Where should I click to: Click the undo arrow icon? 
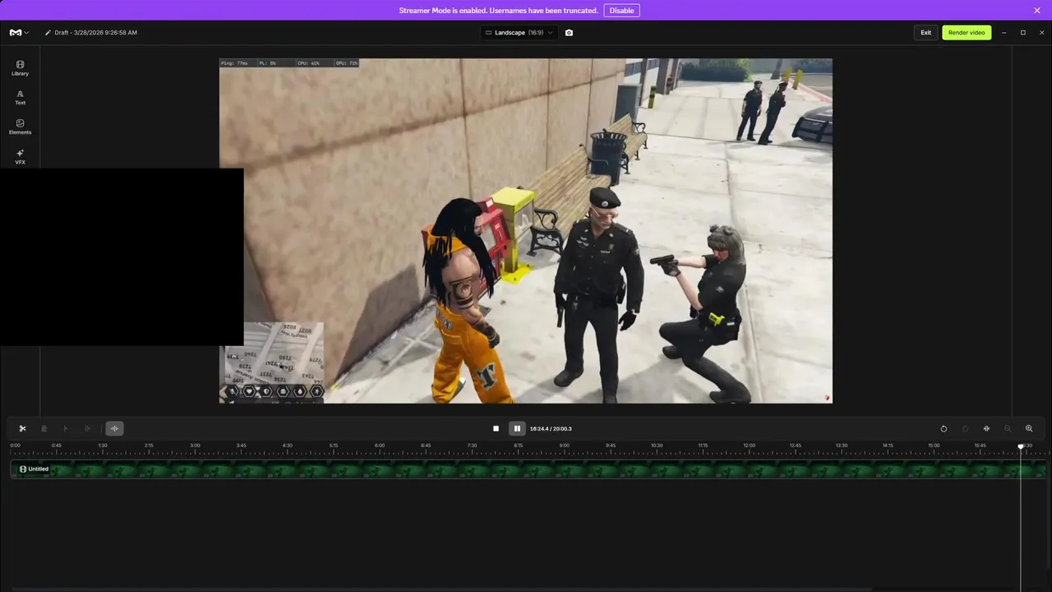point(944,428)
